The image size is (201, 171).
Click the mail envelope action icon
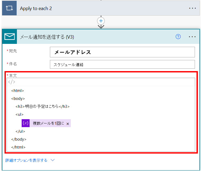10,37
